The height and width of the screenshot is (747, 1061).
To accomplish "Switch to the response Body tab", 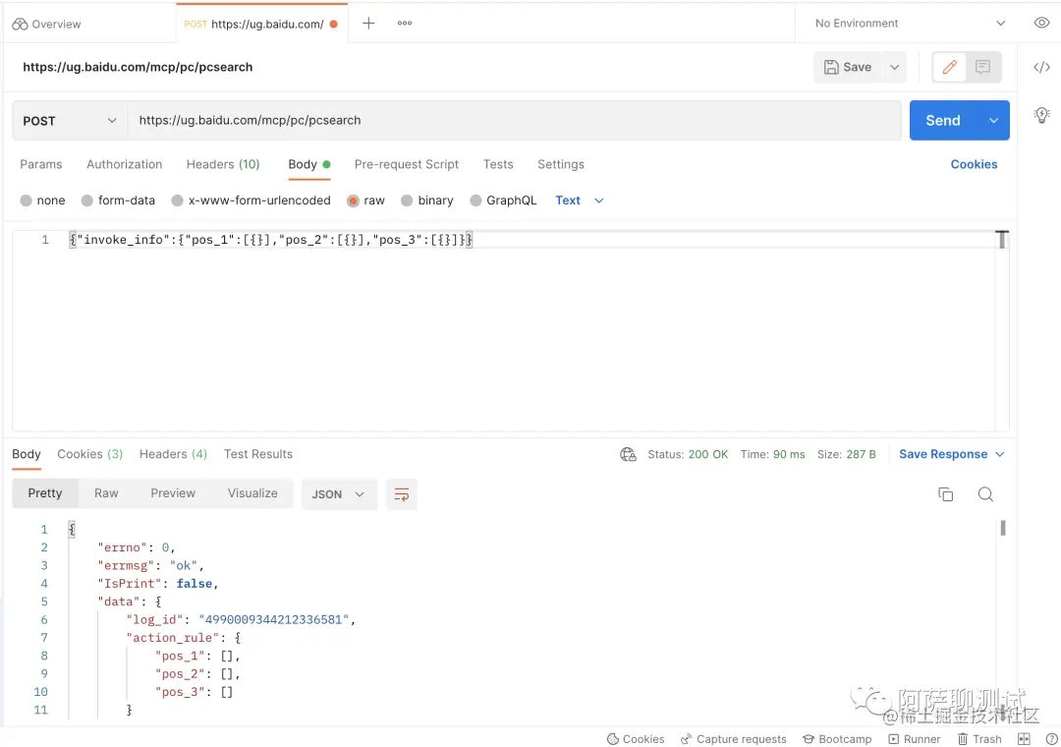I will [27, 454].
